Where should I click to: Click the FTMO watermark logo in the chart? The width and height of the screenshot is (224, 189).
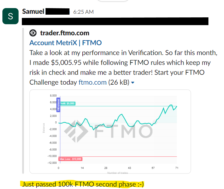pos(108,131)
